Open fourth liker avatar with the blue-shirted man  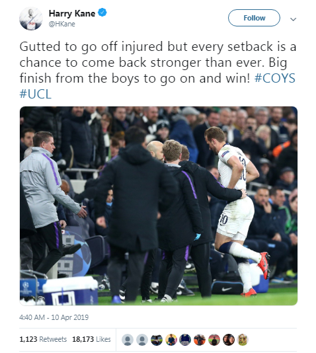click(171, 340)
